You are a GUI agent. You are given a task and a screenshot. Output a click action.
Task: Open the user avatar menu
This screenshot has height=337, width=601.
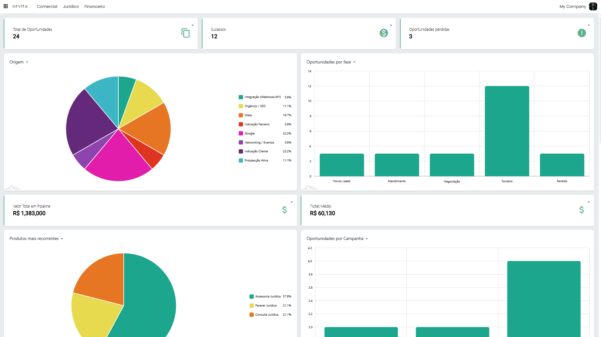(x=593, y=6)
